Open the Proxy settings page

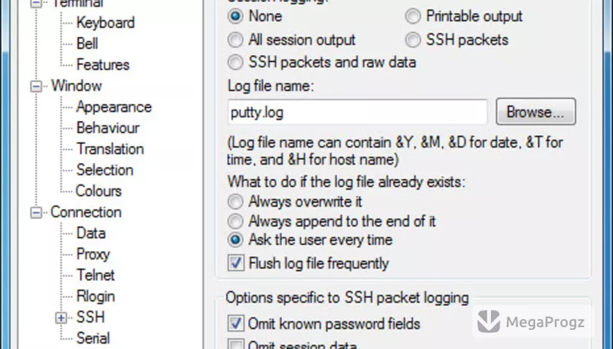pyautogui.click(x=93, y=254)
